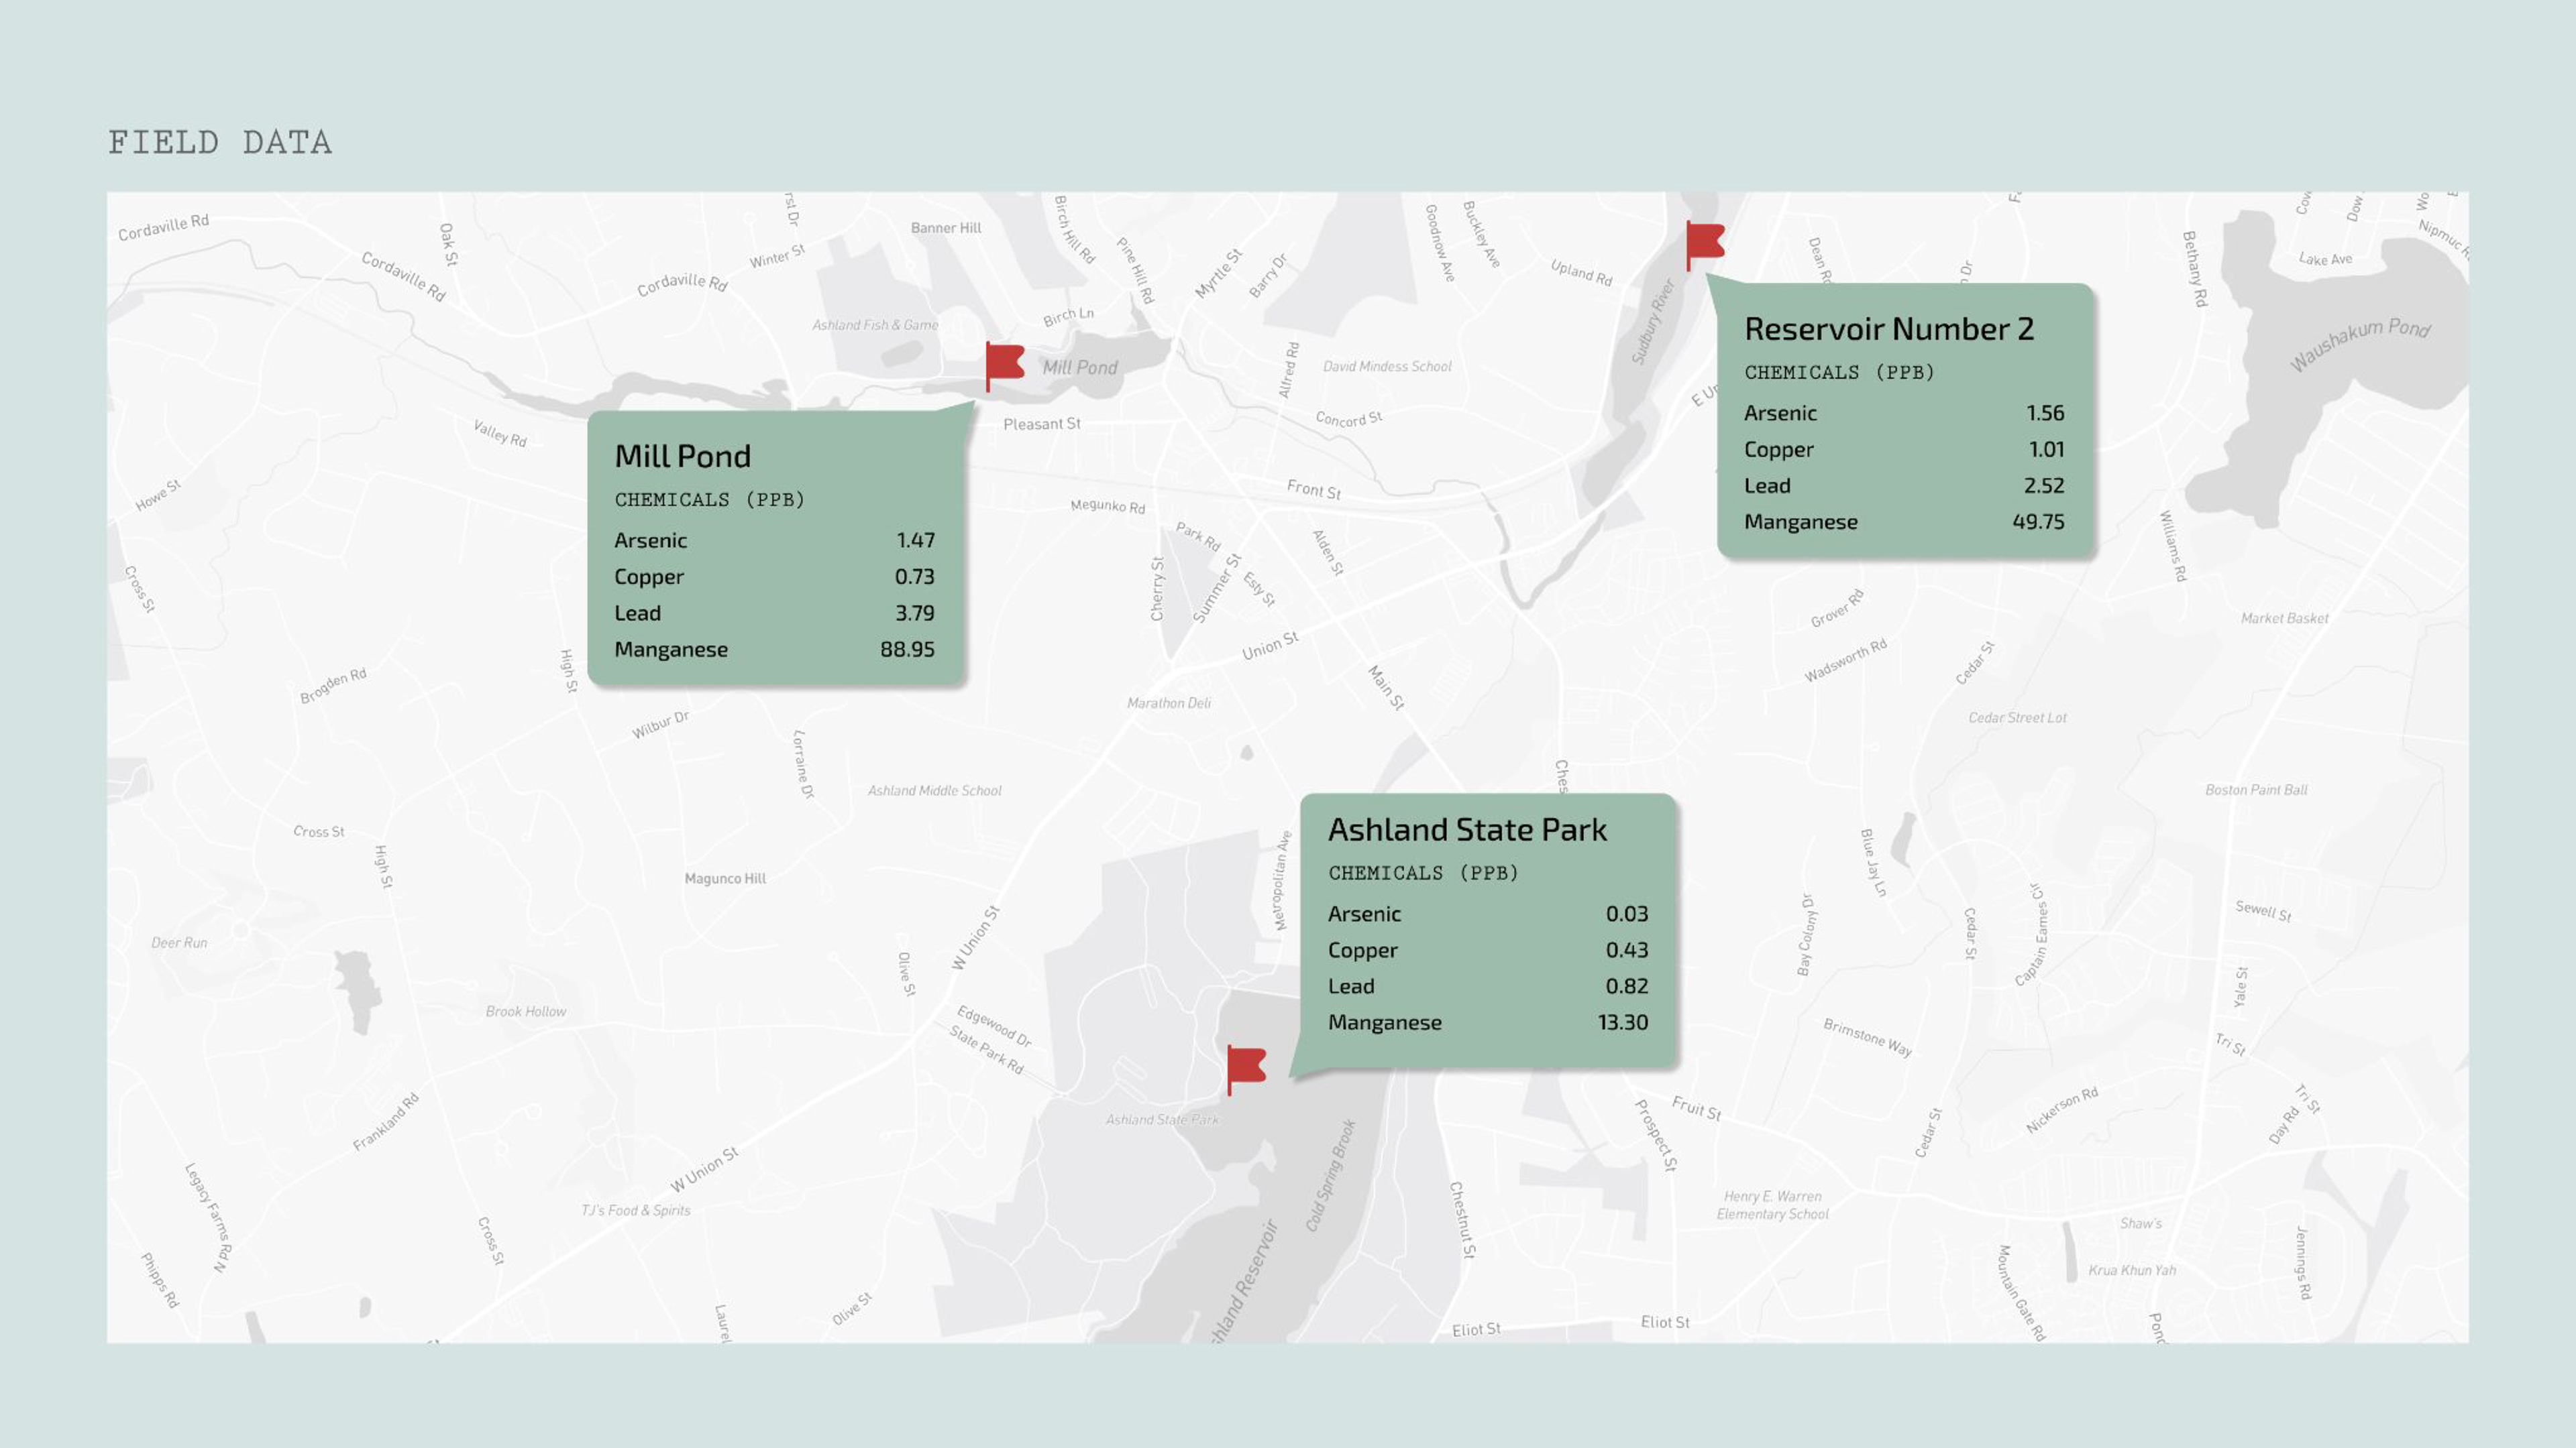Click the red flag near Sudbury River
The image size is (2576, 1448).
click(x=1705, y=243)
